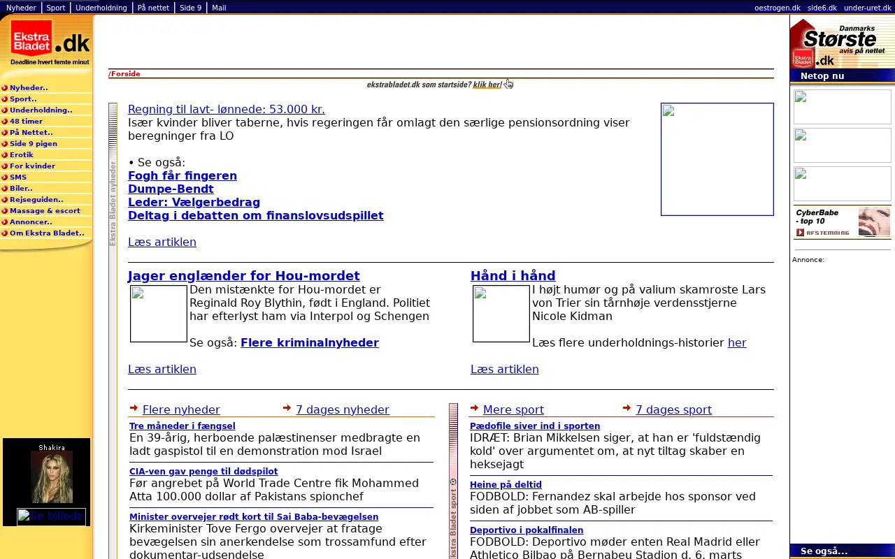Screen dimensions: 895x559
Task: Open the Danmarks Største avis banner
Action: 842,43
